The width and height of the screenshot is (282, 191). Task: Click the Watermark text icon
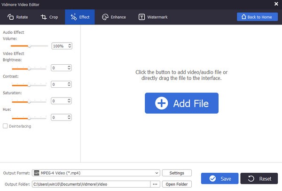click(141, 17)
